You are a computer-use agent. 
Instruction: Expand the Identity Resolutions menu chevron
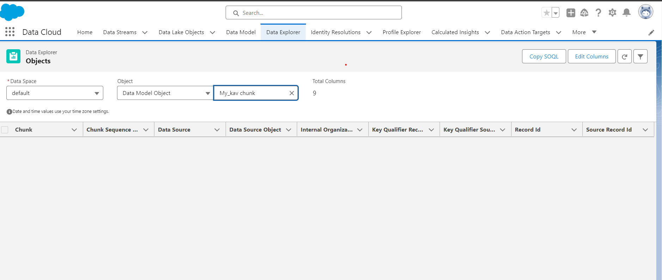(x=369, y=32)
